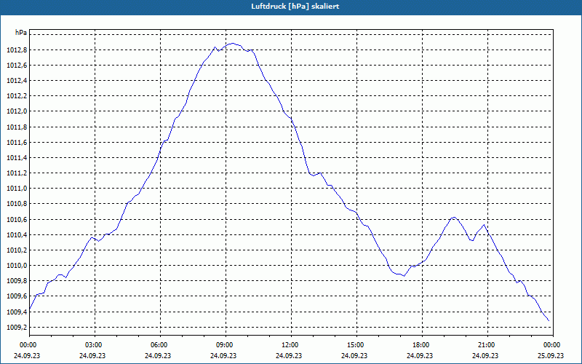Select the 1010,4 y-axis label
Screen dimensions: 582x364
pos(17,234)
